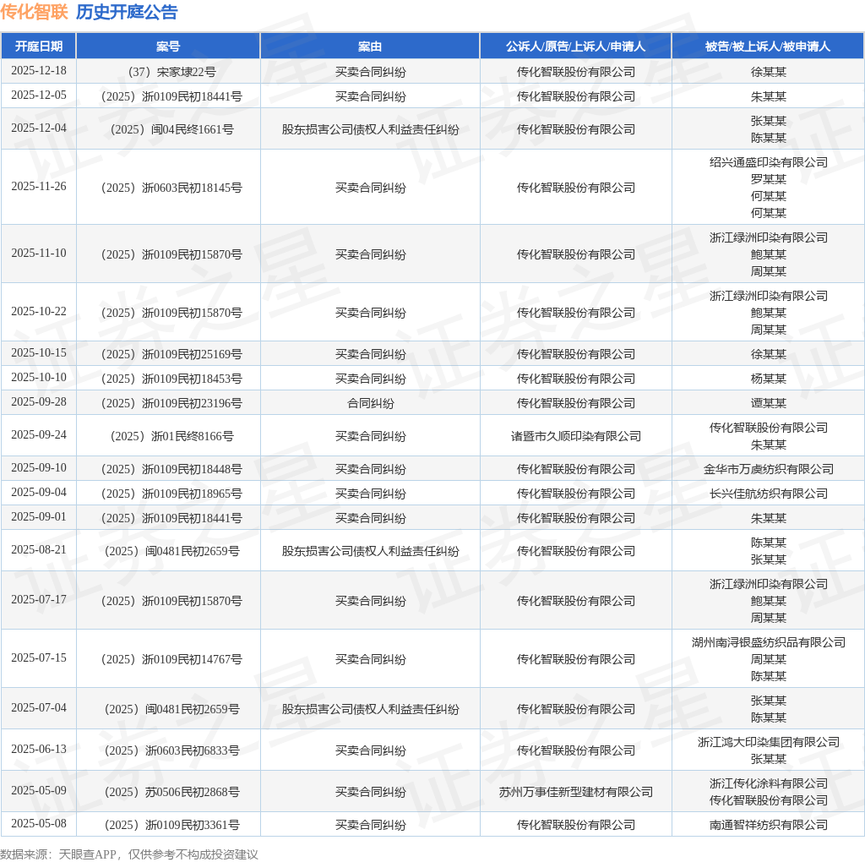Click the 传化智联 title text
This screenshot has width=865, height=862.
(34, 12)
